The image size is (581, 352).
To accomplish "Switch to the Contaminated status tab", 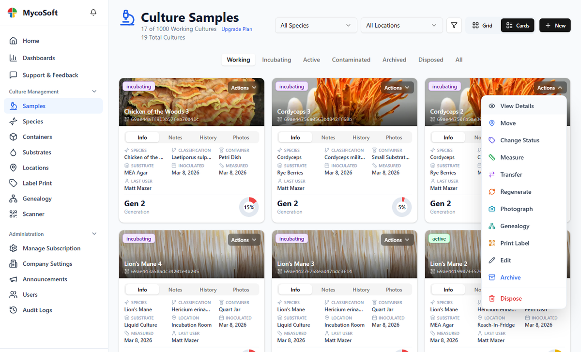I will click(351, 60).
